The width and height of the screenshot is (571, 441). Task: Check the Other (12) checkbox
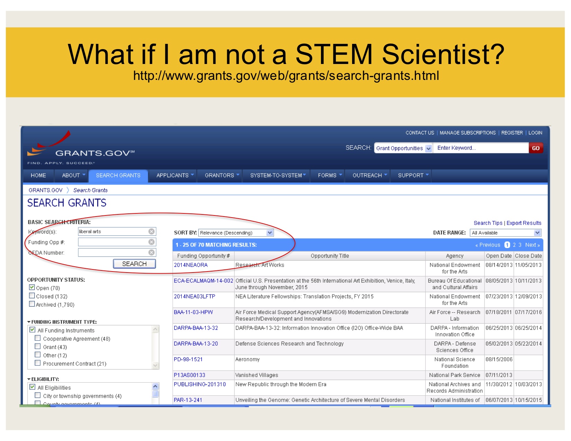38,355
